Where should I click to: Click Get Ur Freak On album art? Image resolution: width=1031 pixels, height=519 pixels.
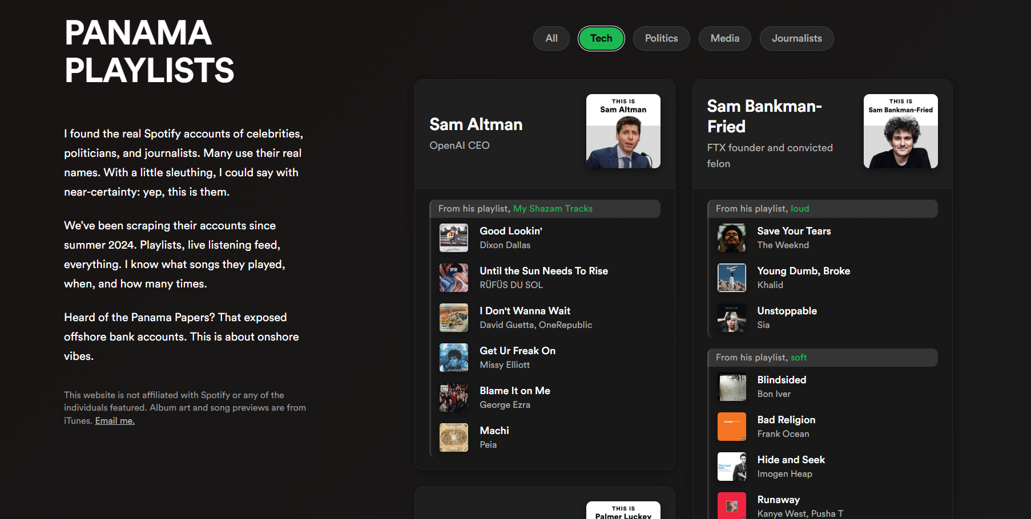[454, 358]
